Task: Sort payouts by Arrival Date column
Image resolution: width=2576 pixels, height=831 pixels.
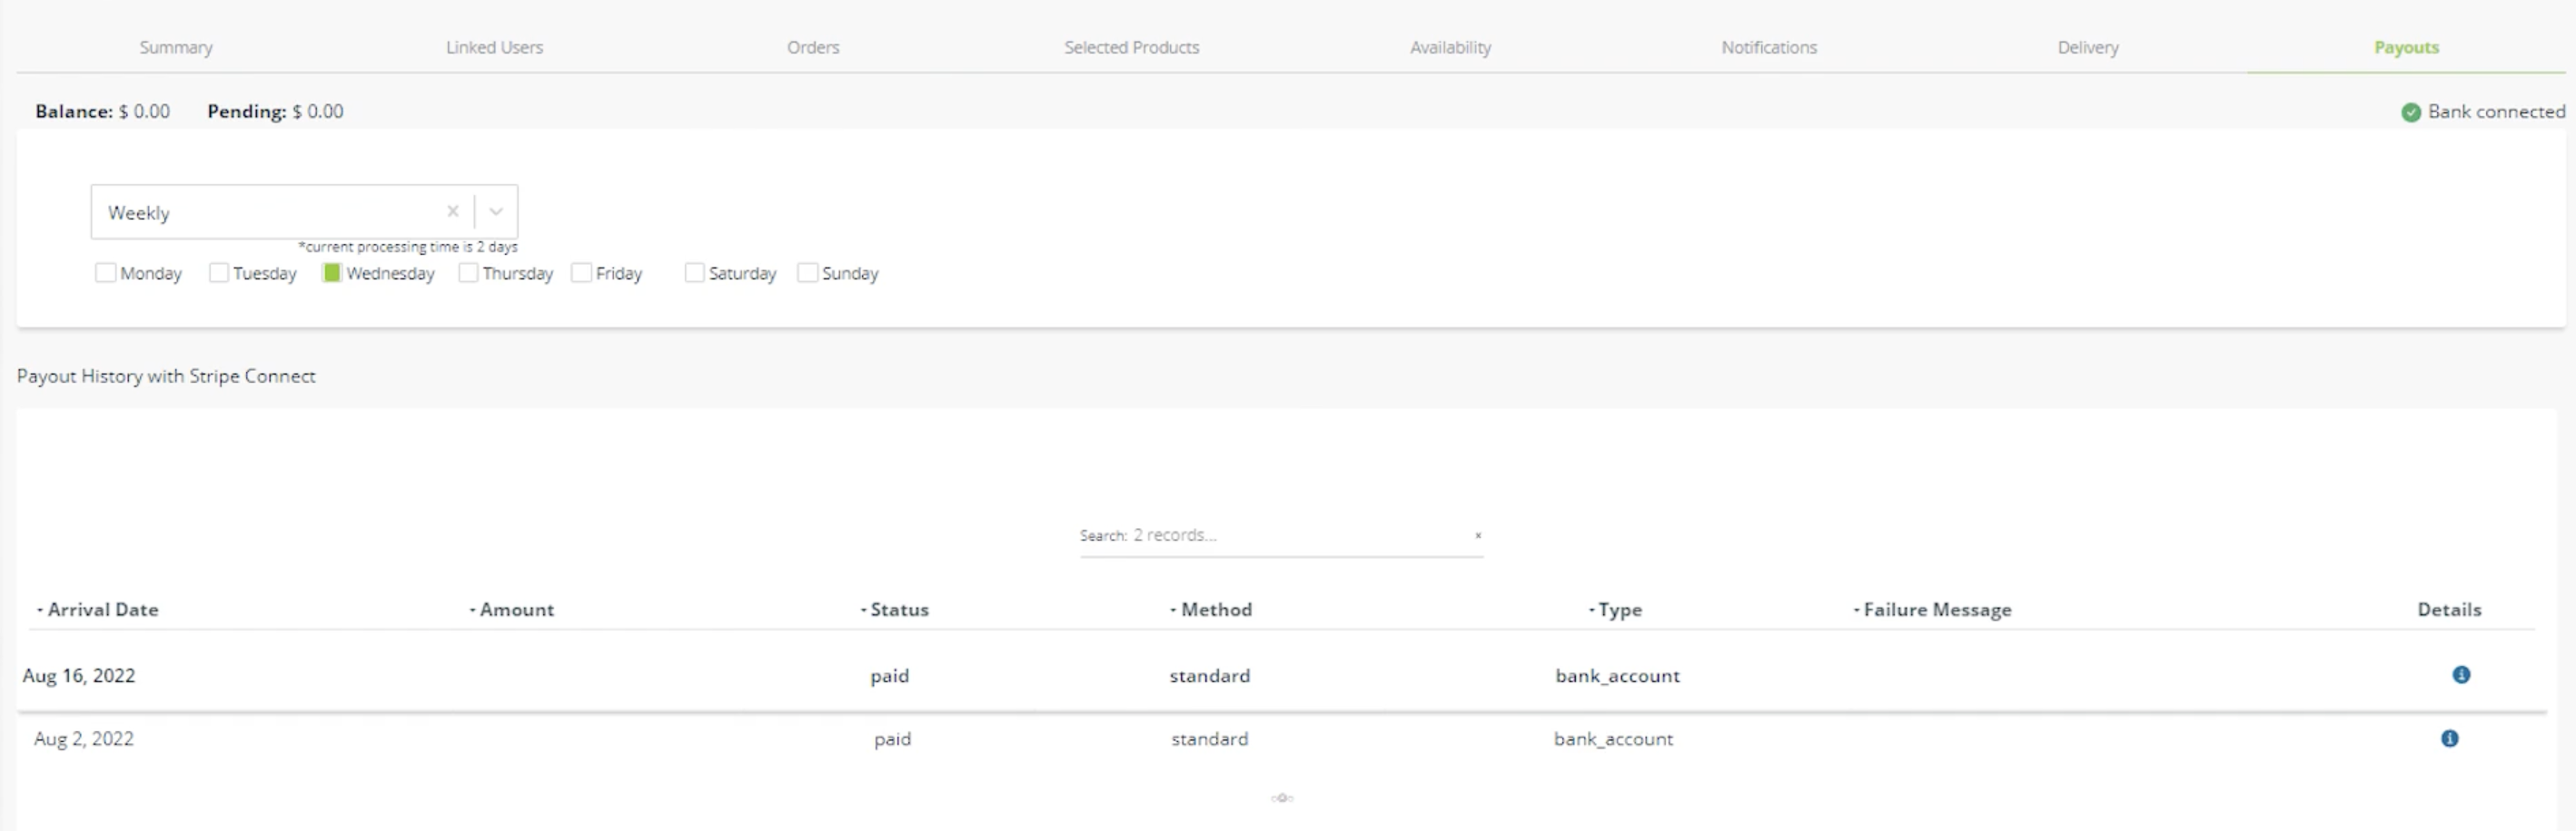Action: 102,611
